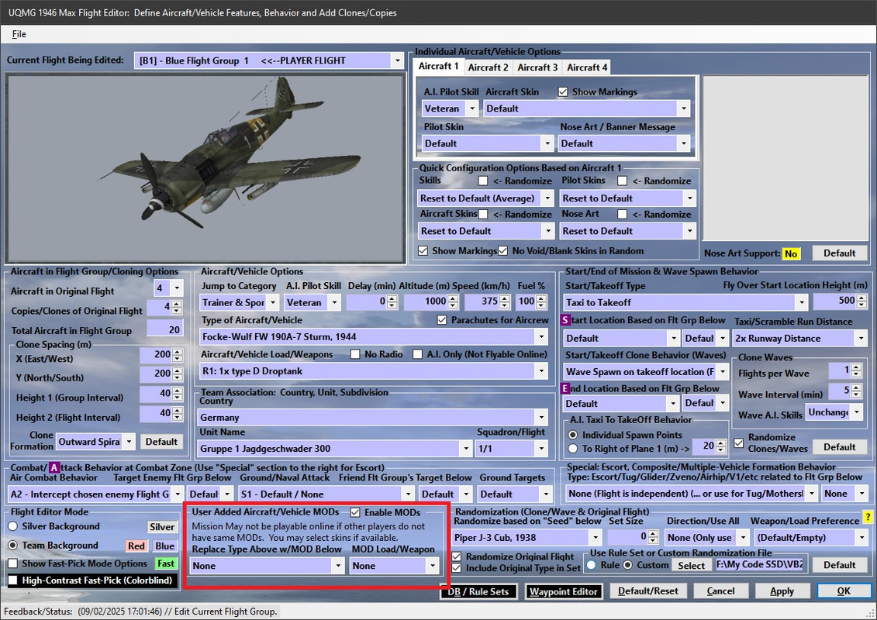
Task: Switch to the Aircraft 4 tab
Action: coord(587,67)
